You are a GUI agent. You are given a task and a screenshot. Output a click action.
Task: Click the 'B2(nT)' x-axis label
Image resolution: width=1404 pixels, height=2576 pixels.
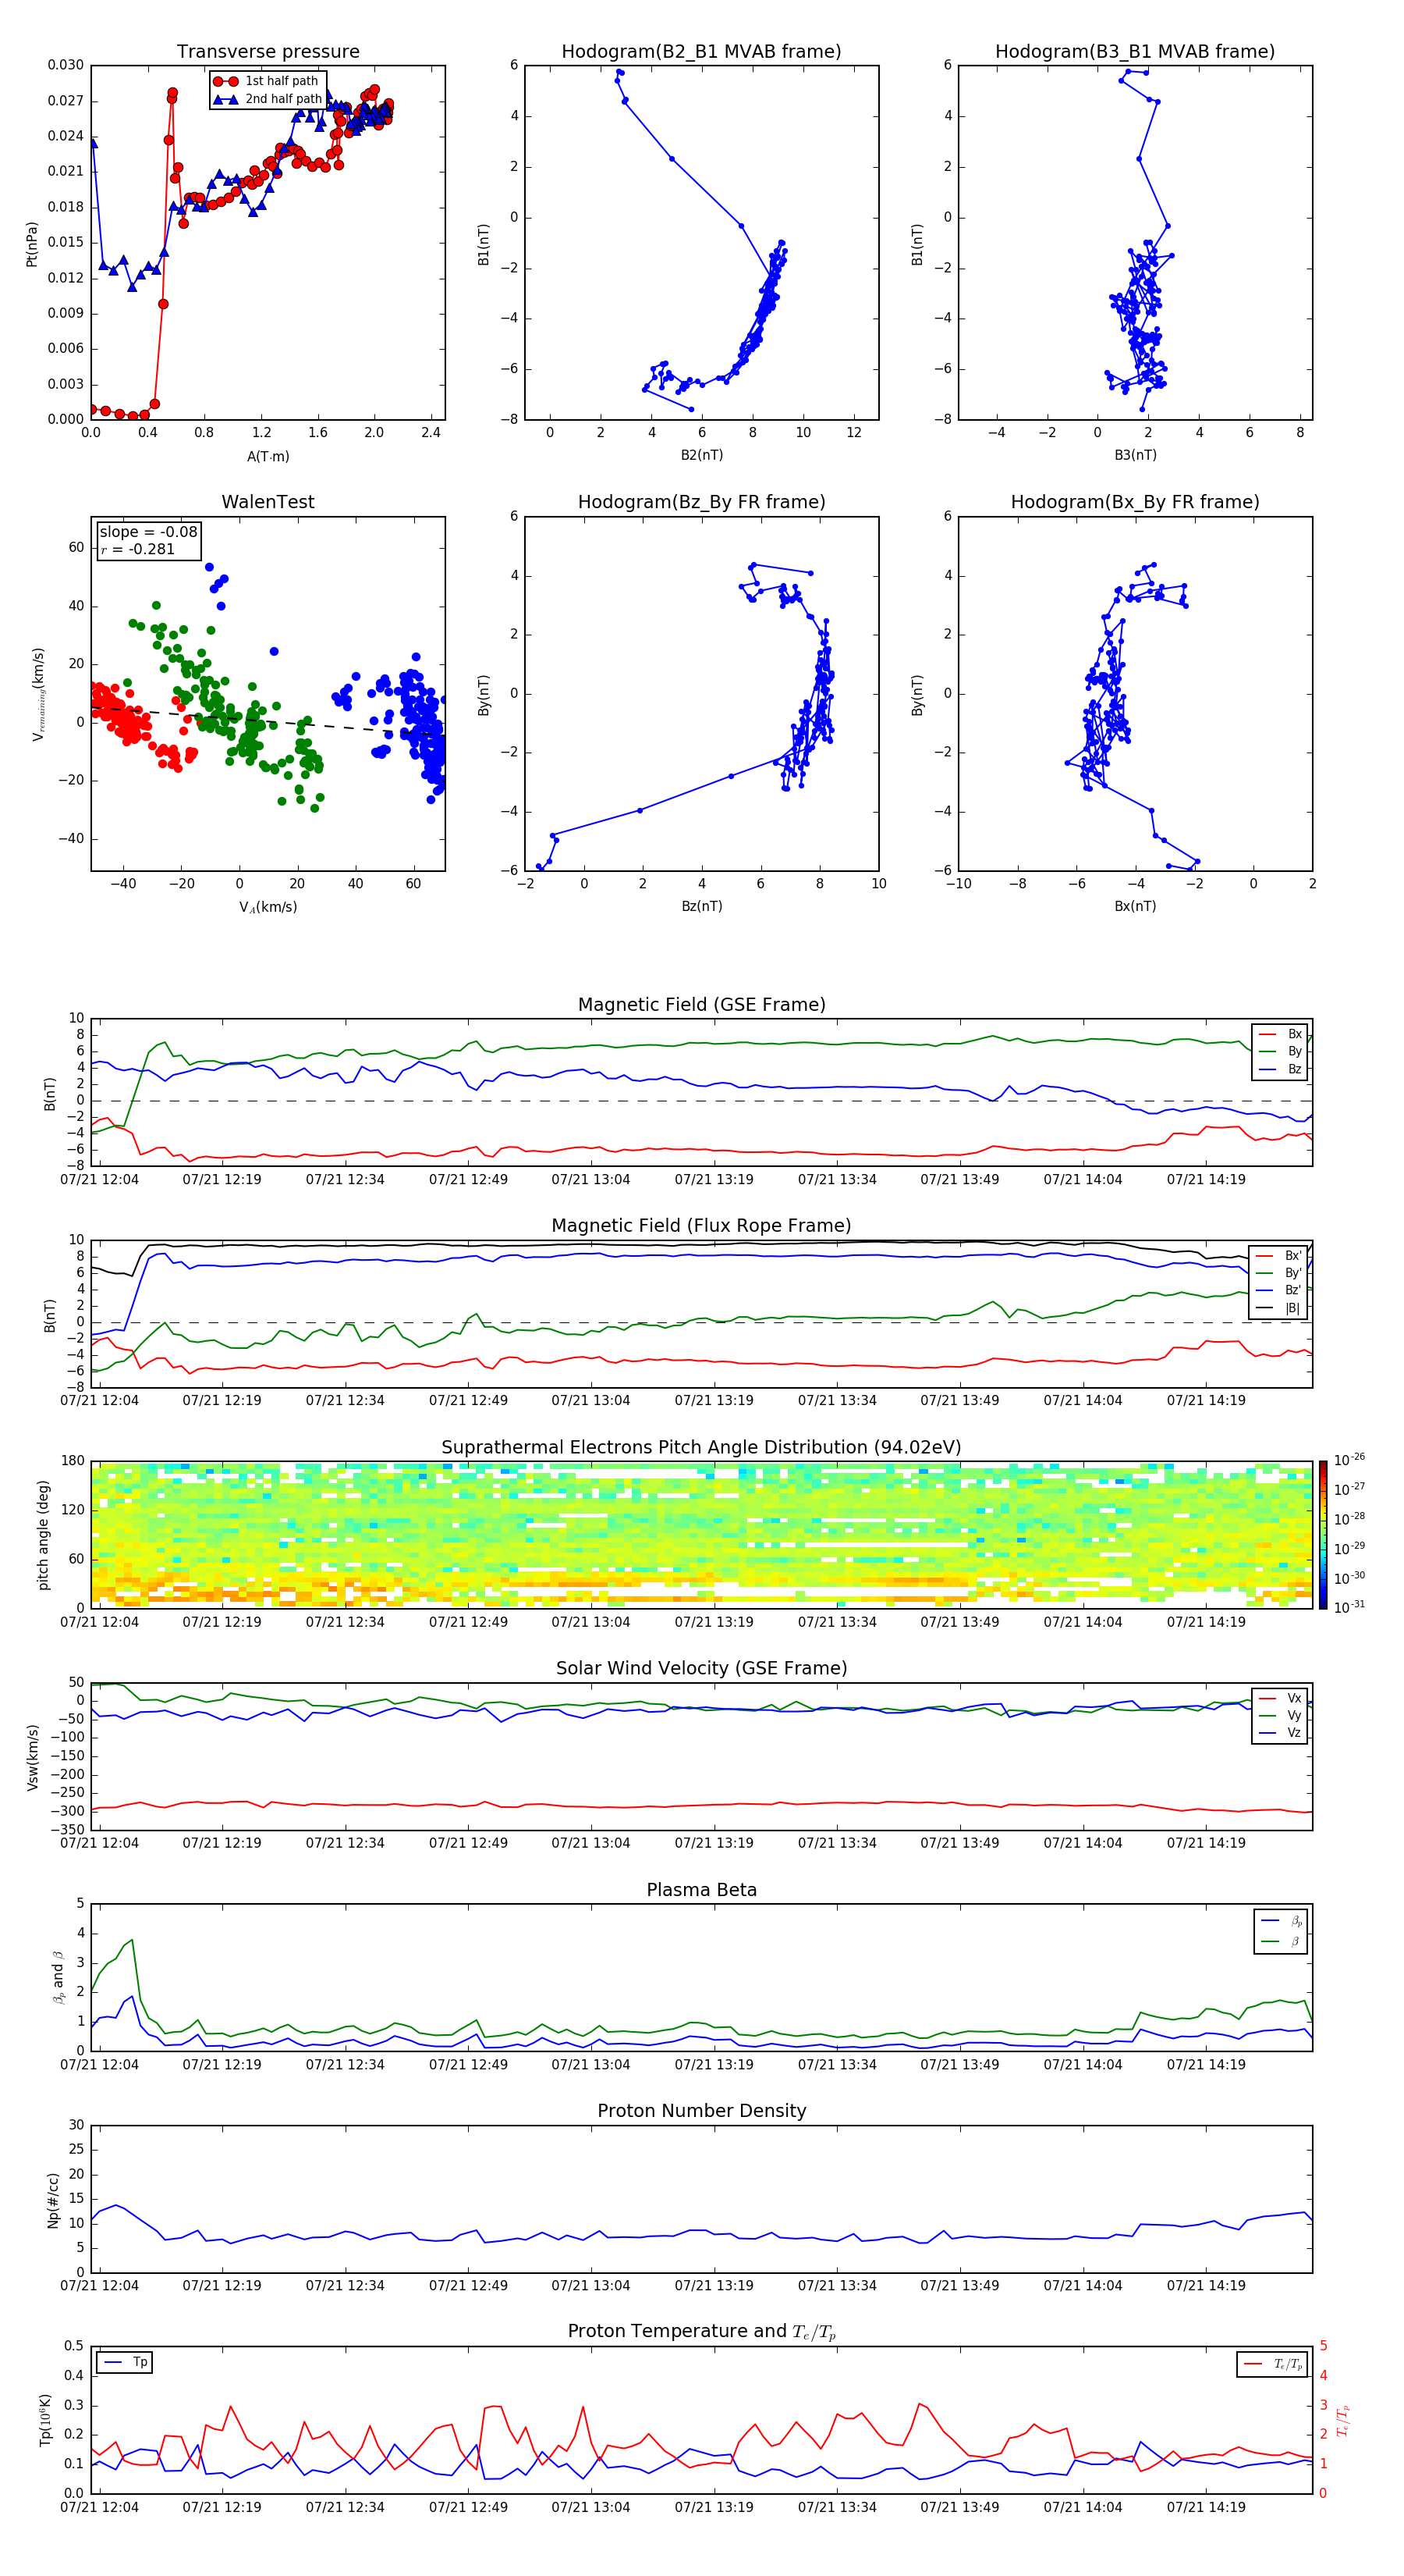click(701, 455)
